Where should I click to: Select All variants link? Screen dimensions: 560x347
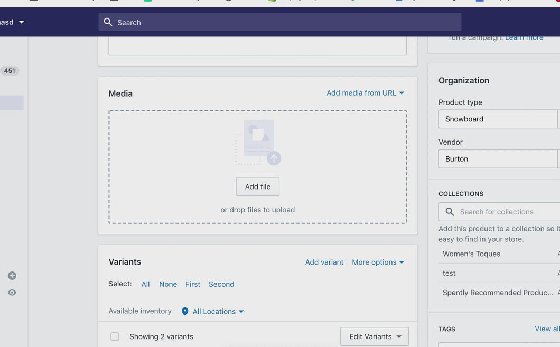[x=145, y=284]
